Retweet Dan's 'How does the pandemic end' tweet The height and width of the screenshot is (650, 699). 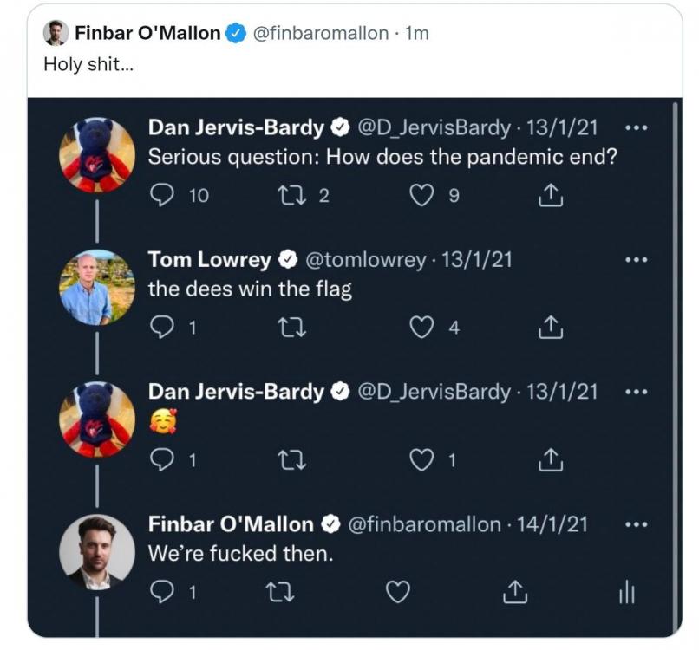tap(287, 196)
